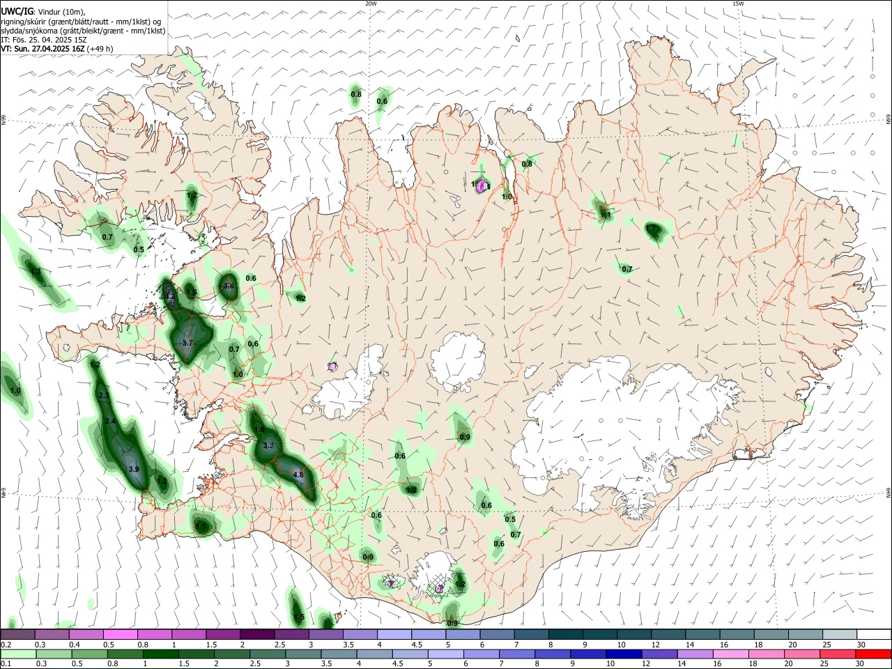The width and height of the screenshot is (892, 669).
Task: Click the 2.3 precipitation value on the map
Action: coord(104,396)
